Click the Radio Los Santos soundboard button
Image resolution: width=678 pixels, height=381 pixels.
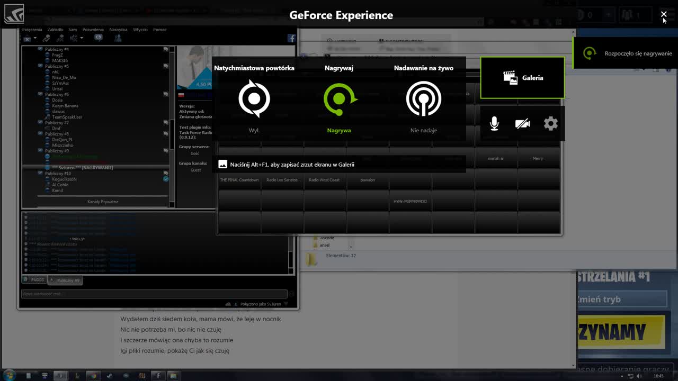click(x=282, y=180)
